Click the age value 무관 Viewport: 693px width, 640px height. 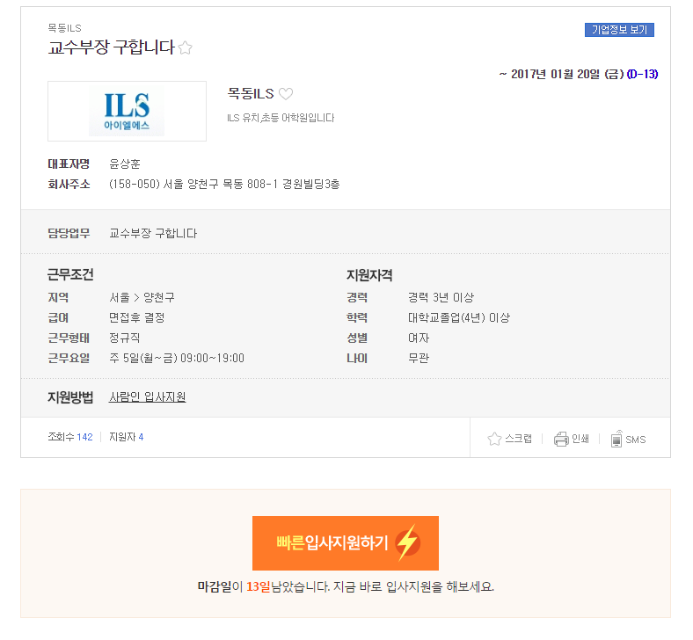tap(419, 358)
